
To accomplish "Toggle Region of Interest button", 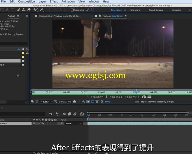I will point(88,102).
